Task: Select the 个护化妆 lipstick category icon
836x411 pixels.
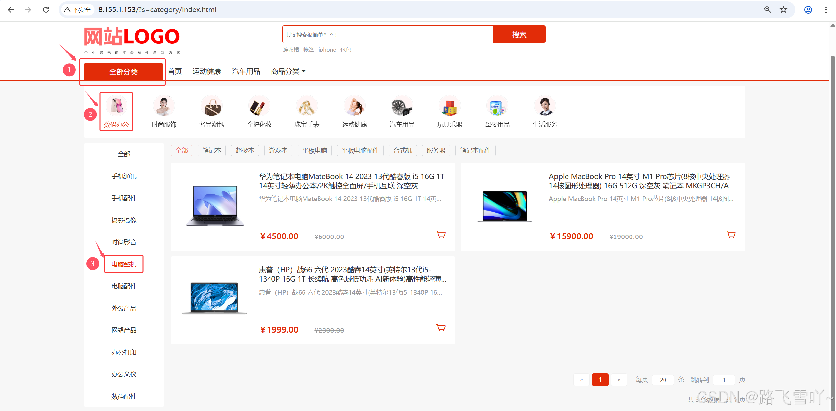Action: (259, 106)
